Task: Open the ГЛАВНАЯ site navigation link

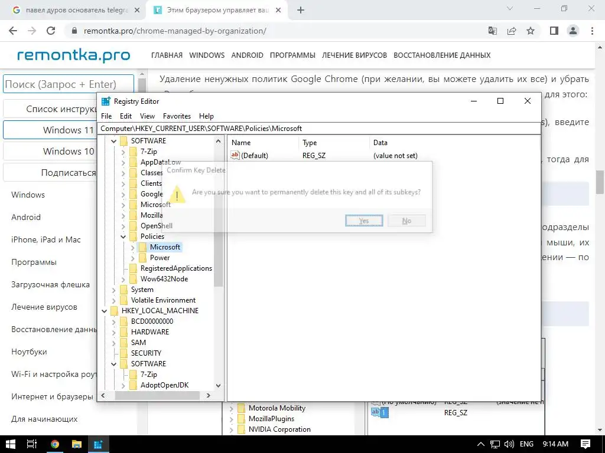Action: 167,55
